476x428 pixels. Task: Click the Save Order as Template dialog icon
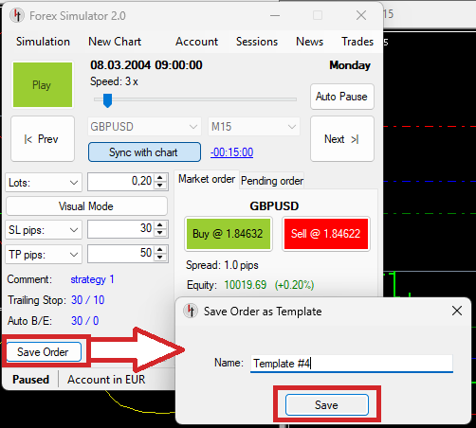(191, 311)
